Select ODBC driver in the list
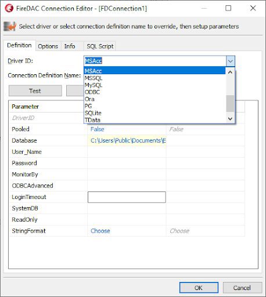This screenshot has width=266, height=297. pyautogui.click(x=154, y=92)
